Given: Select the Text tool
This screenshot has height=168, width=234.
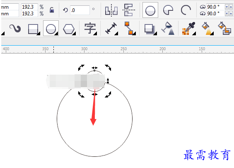Looking at the screenshot, I should click(90, 28).
